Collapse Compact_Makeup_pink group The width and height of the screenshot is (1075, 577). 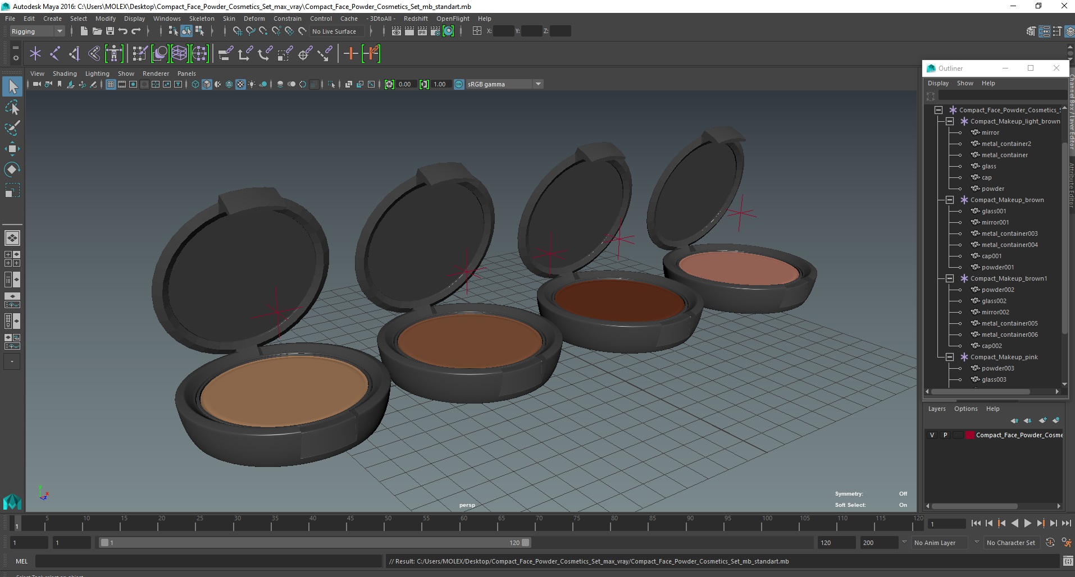950,357
